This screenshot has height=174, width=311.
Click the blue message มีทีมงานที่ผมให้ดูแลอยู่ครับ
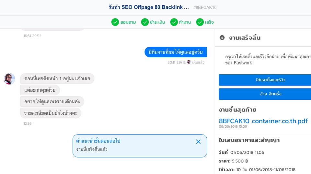point(176,52)
